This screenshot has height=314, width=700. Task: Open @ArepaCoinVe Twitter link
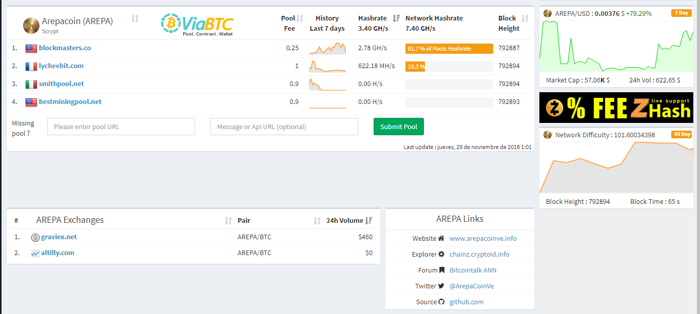click(x=472, y=286)
